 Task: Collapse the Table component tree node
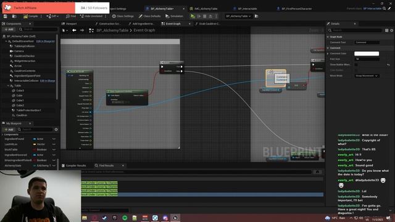[8, 86]
